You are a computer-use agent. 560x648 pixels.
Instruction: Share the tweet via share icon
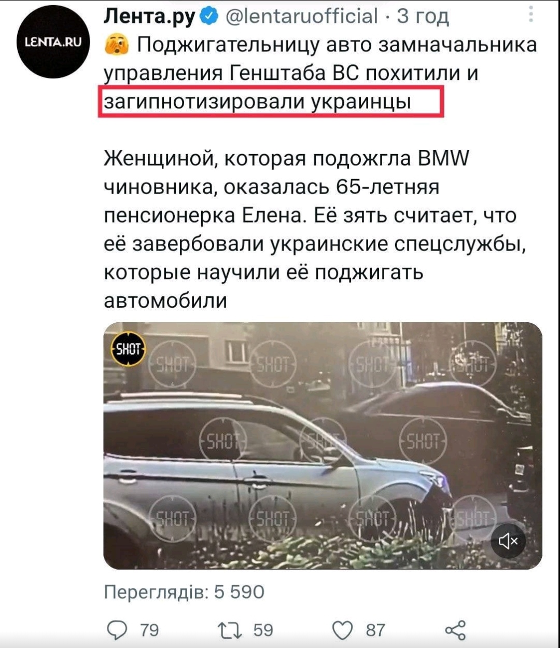coord(455,630)
